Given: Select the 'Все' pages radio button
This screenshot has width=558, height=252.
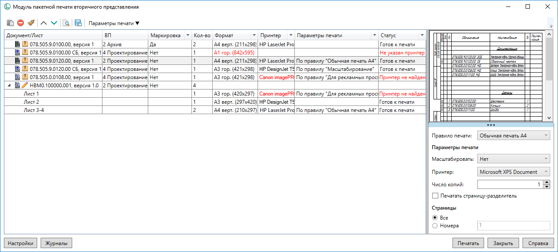Looking at the screenshot, I should point(435,217).
